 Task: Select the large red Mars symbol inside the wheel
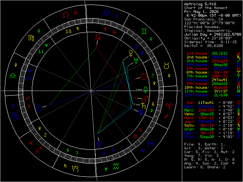[145, 99]
